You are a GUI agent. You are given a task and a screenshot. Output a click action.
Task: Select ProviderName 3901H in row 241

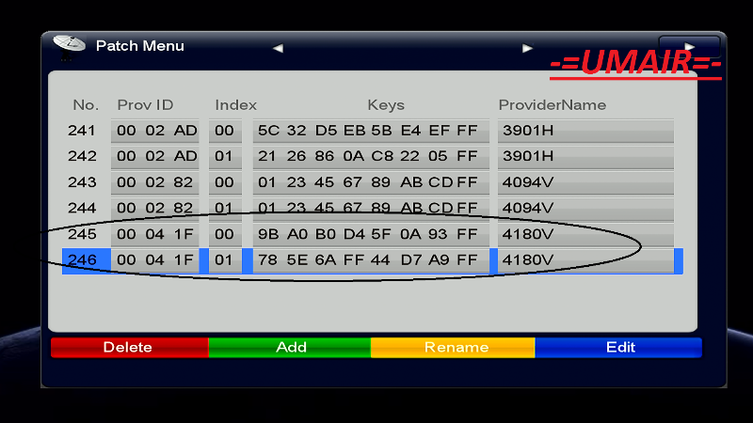(585, 131)
